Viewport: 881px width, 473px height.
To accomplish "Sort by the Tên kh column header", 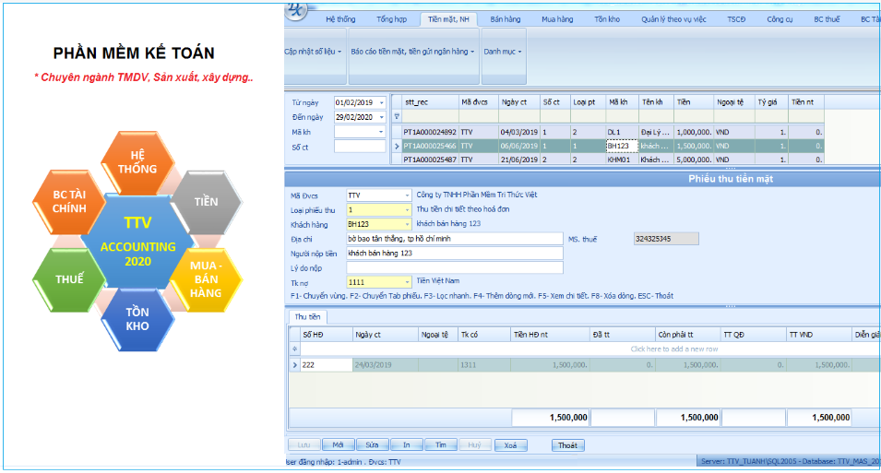I will pos(656,102).
